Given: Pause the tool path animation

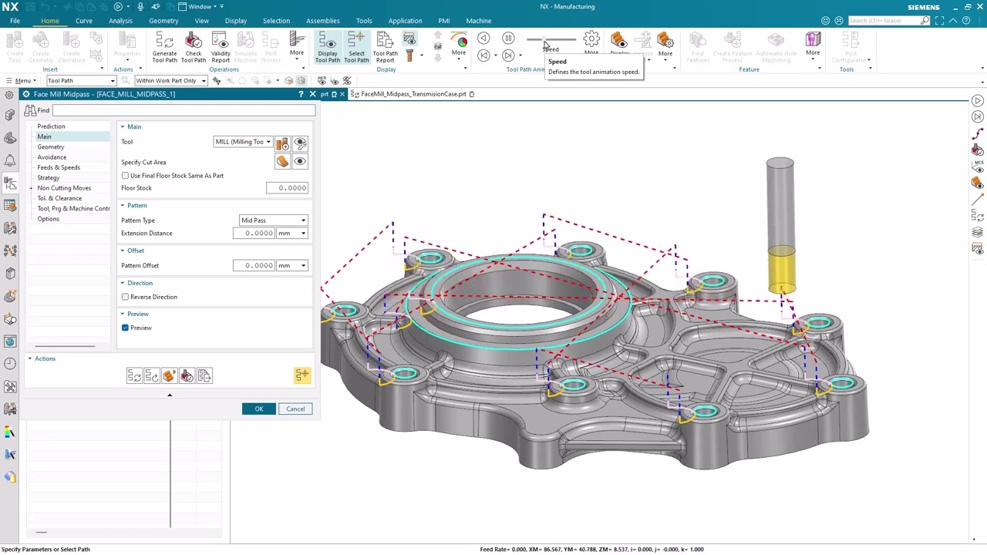Looking at the screenshot, I should point(508,38).
